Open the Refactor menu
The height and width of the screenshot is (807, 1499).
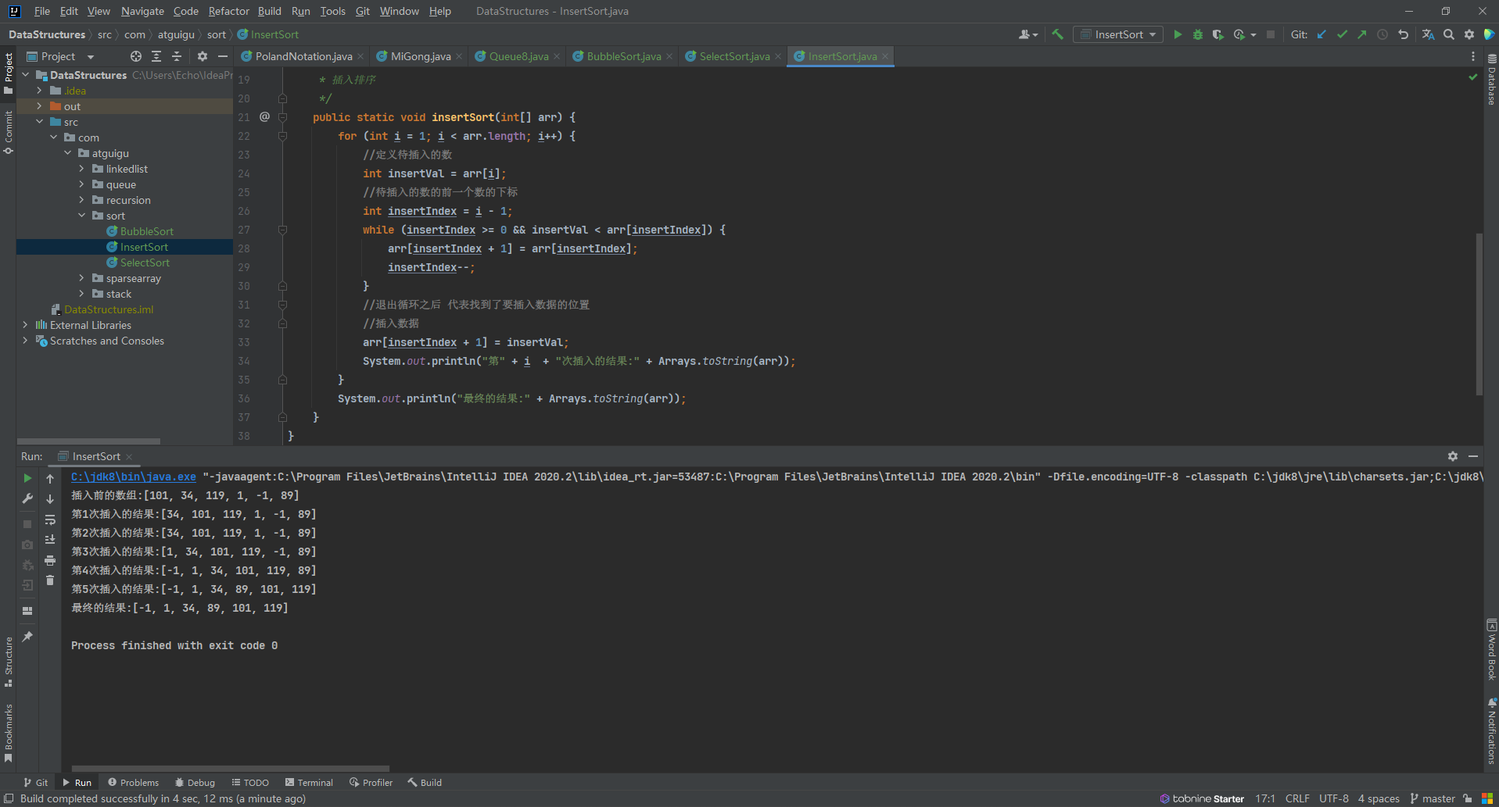228,11
